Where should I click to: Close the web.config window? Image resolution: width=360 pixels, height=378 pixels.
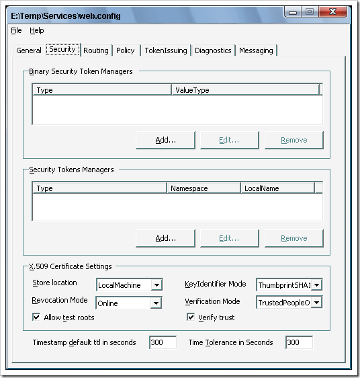(332, 11)
